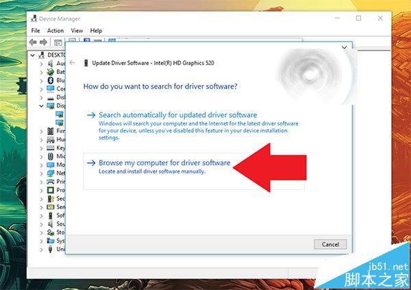
Task: Select the Batteries icon in device tree
Action: 50,72
